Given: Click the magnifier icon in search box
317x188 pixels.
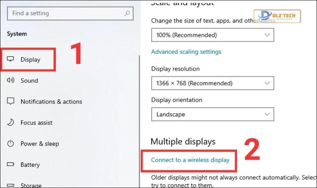Looking at the screenshot, I should click(127, 14).
